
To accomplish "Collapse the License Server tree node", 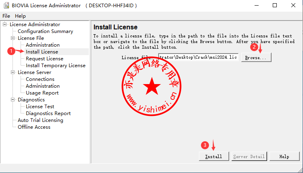I will point(13,72).
